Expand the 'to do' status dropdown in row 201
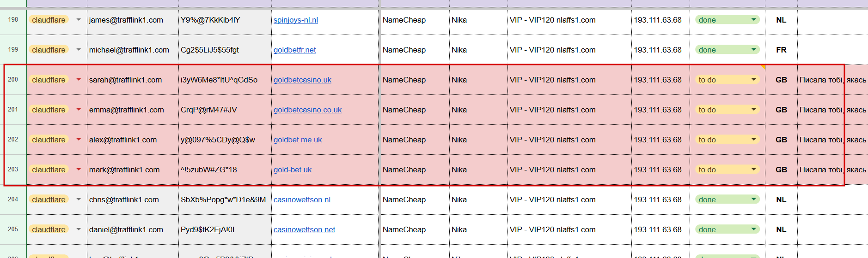Viewport: 868px width, 258px height. [753, 110]
